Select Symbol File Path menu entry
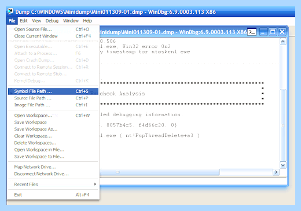Screen dimensions: 301x211 click(x=53, y=91)
